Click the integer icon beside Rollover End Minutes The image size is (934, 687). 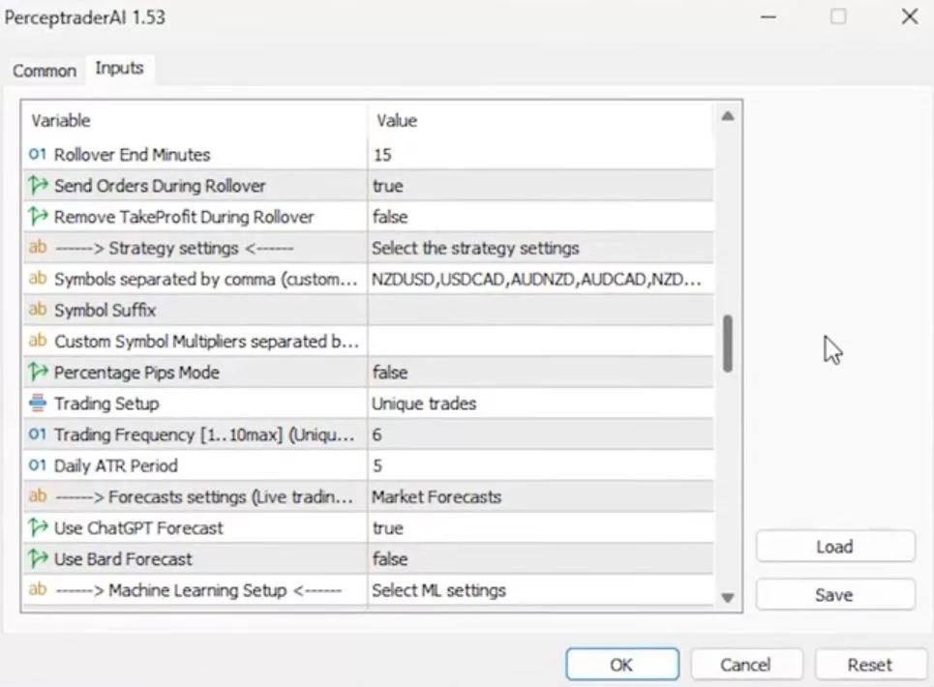pos(38,155)
